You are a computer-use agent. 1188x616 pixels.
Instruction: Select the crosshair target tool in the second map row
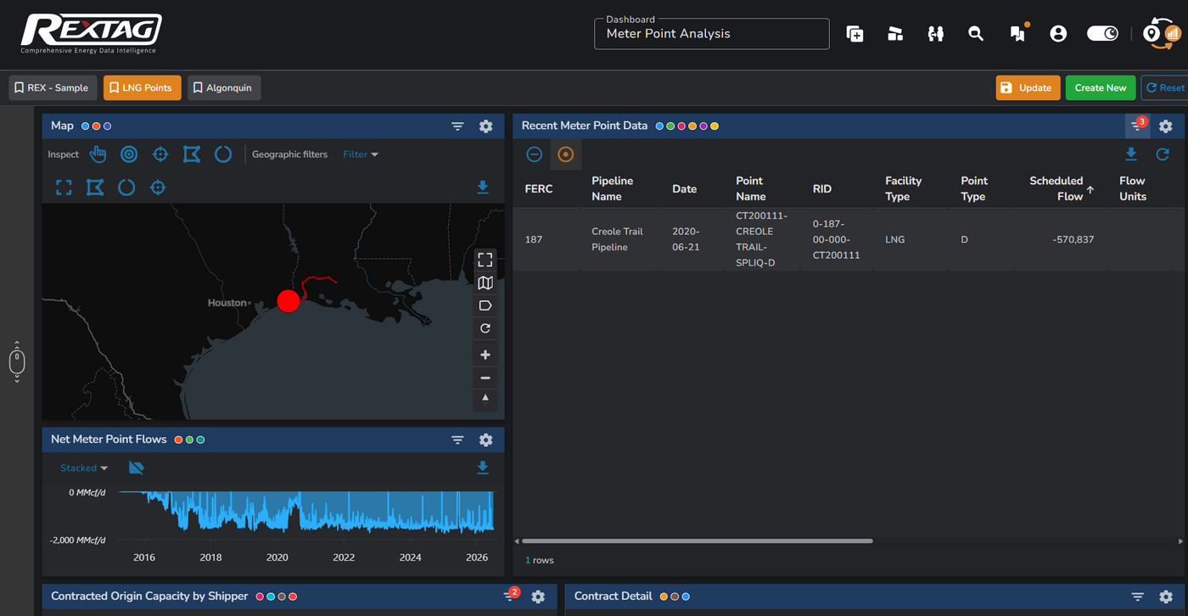click(x=158, y=188)
